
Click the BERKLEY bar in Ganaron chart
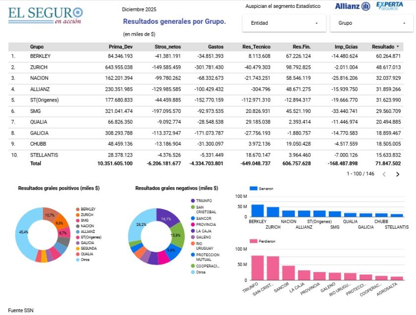(257, 211)
